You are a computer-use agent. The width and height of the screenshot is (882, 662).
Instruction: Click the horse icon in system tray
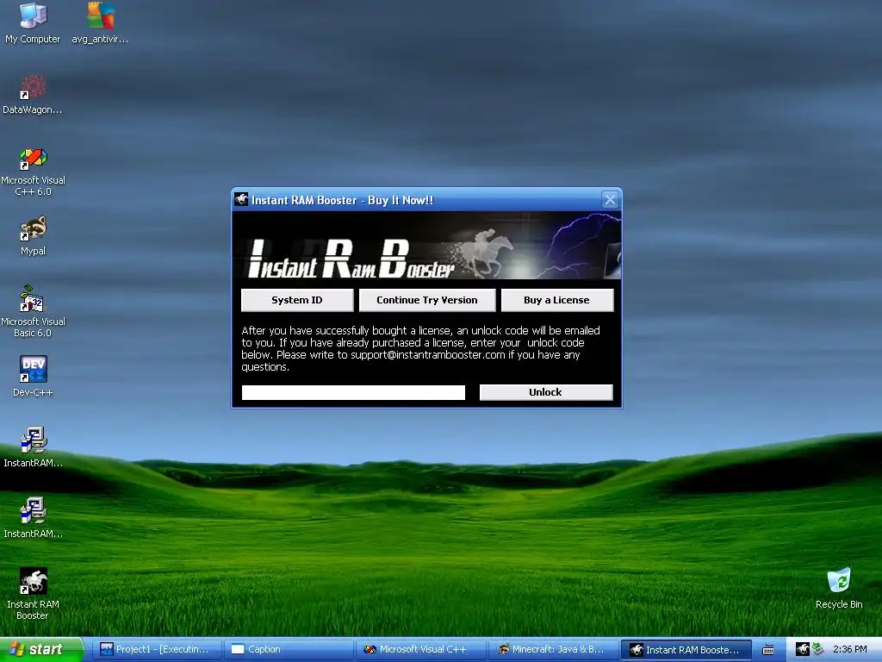point(803,649)
